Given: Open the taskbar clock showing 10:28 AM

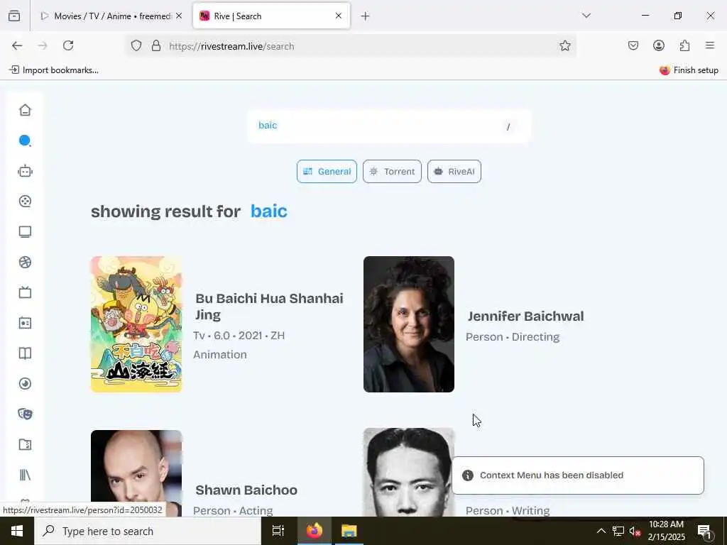Looking at the screenshot, I should (x=666, y=531).
